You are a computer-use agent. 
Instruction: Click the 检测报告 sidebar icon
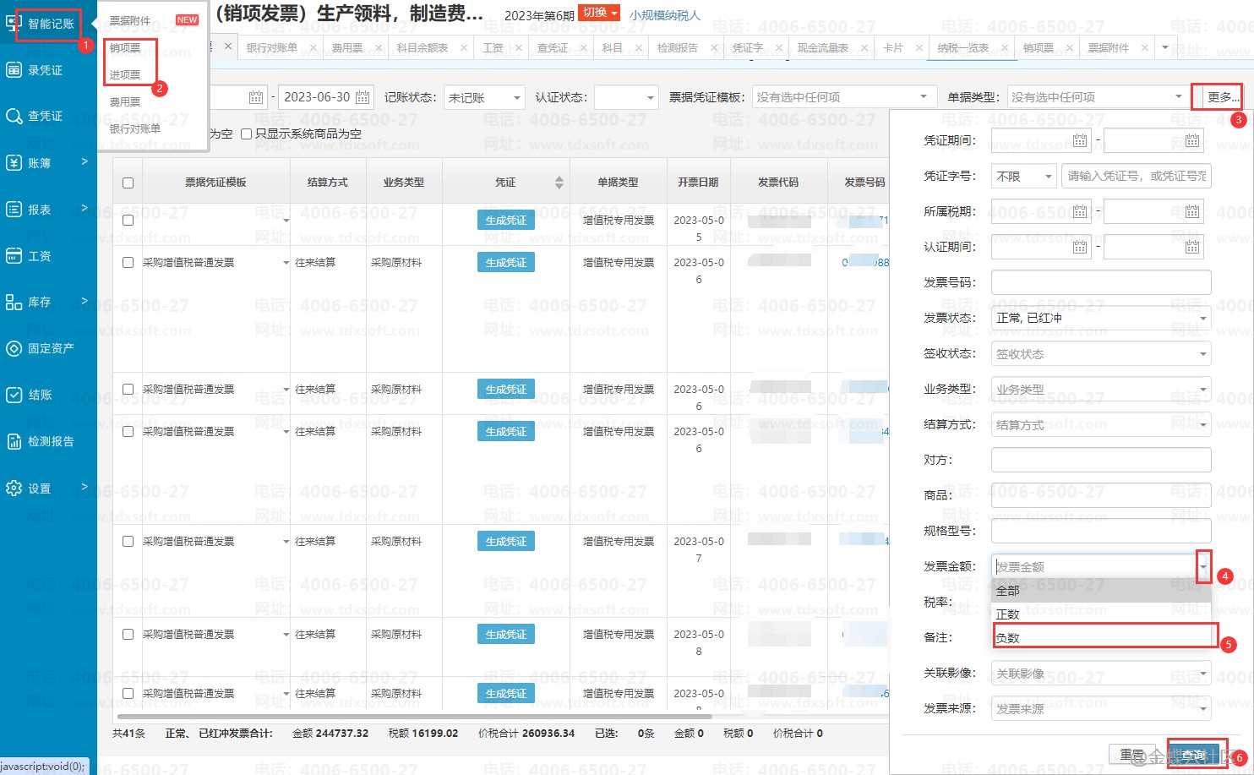[14, 441]
